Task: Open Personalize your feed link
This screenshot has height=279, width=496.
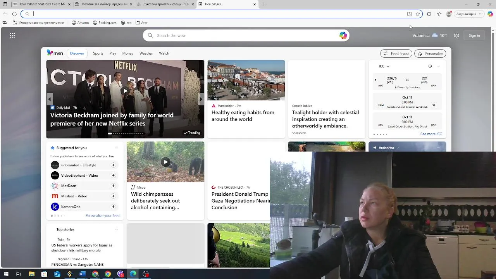Action: coord(102,215)
